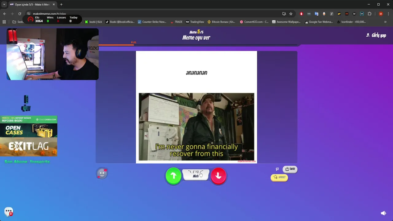Open Awesome Wallpapers bookmark
The image size is (393, 221).
286,22
